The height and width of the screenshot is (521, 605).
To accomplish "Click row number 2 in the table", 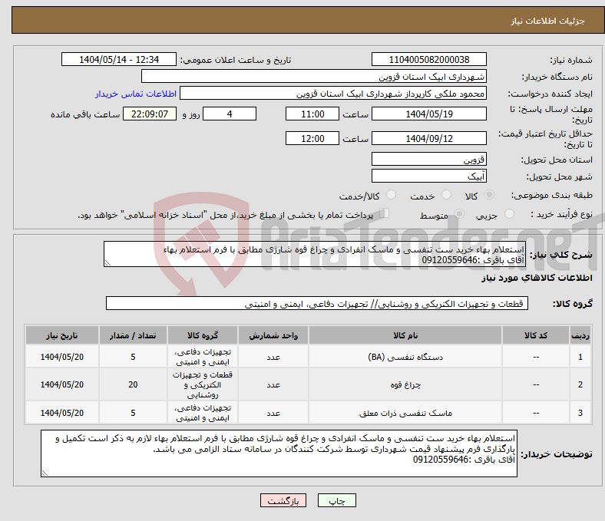I will [x=580, y=384].
